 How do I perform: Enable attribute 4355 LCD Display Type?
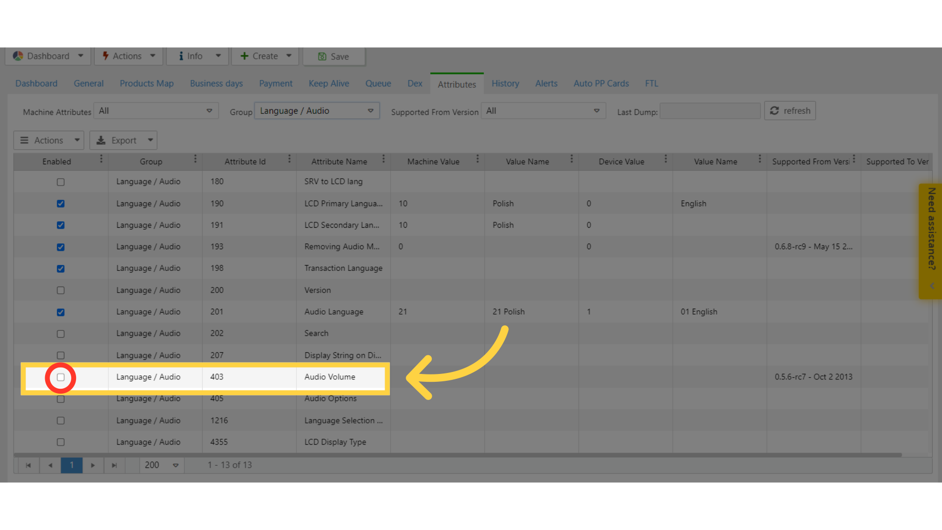[x=60, y=442]
